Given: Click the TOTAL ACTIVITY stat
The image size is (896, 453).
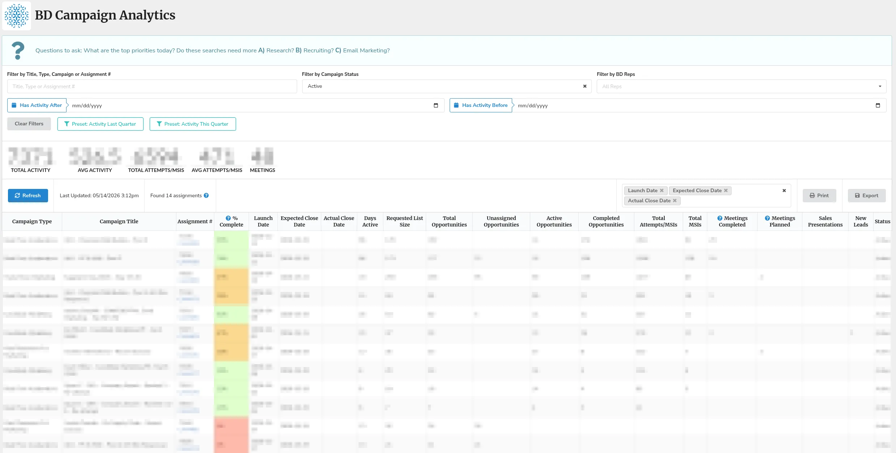Looking at the screenshot, I should [x=30, y=160].
